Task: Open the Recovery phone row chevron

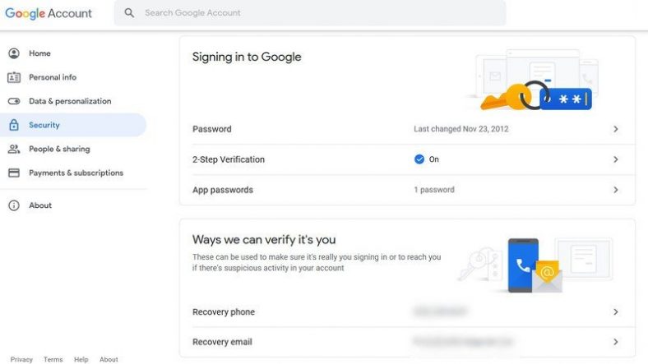Action: (x=616, y=312)
